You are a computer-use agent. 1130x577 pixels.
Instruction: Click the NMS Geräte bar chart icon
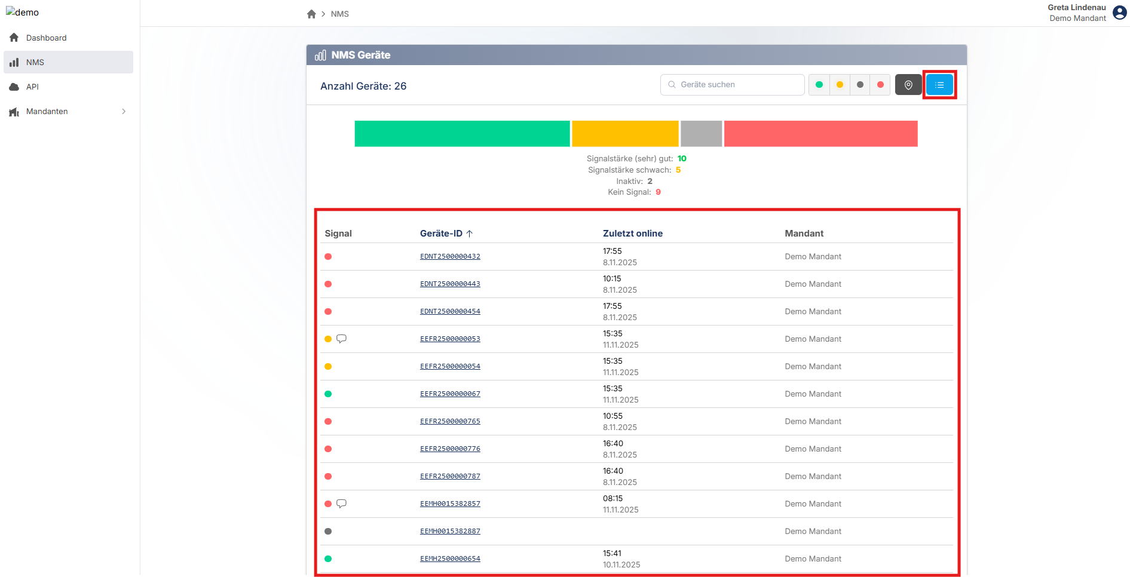(x=320, y=55)
